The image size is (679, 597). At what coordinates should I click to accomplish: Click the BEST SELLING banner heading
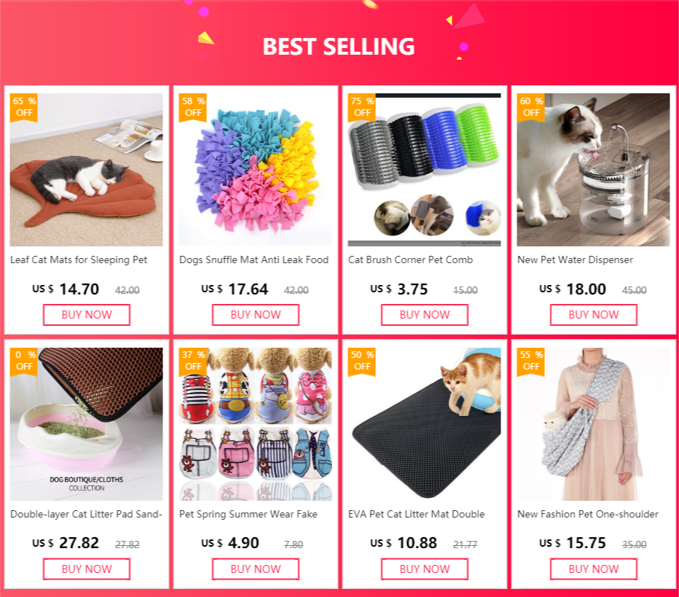click(x=339, y=47)
